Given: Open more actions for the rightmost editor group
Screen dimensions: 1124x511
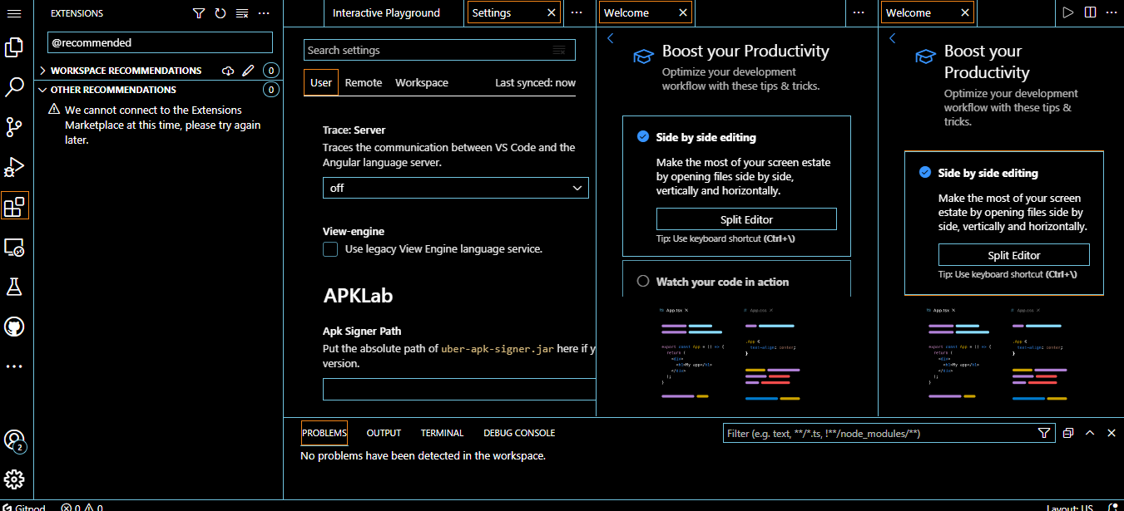Looking at the screenshot, I should pos(1112,12).
